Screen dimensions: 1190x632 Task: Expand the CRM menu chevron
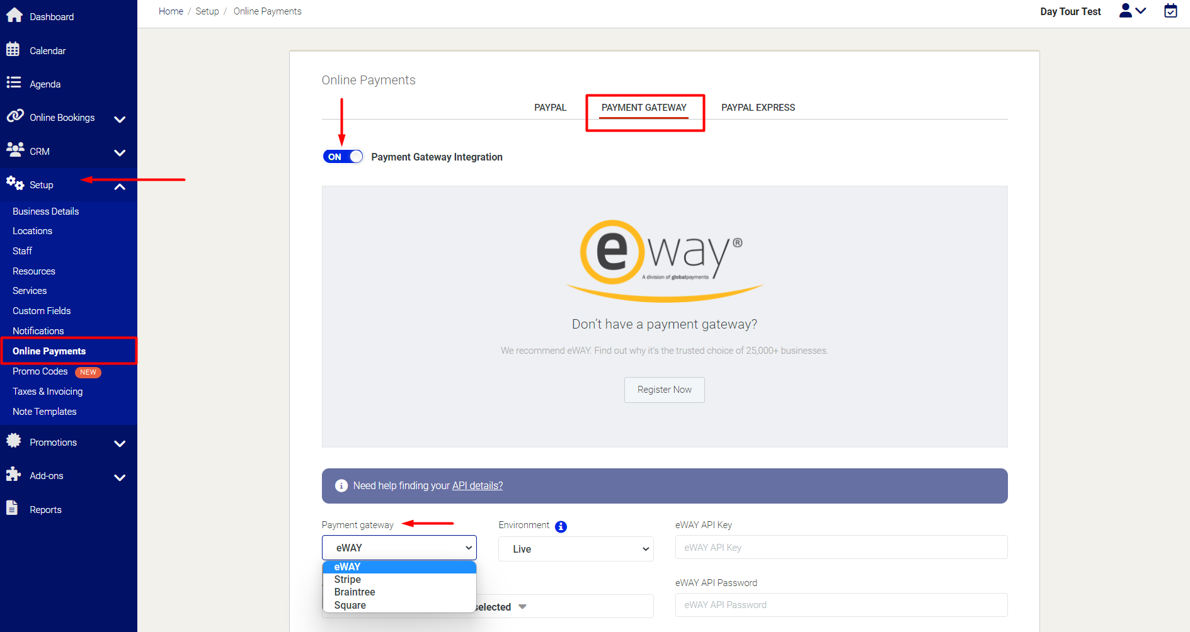[120, 152]
